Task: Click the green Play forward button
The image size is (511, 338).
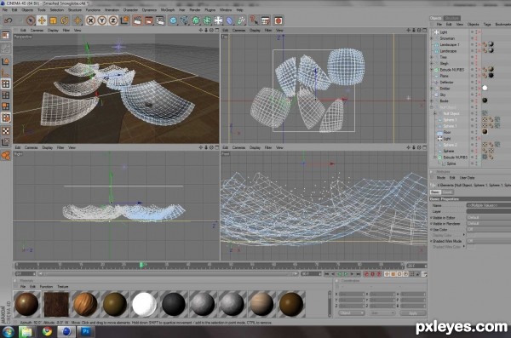Action: click(346, 274)
